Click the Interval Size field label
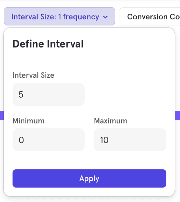 [x=33, y=75]
